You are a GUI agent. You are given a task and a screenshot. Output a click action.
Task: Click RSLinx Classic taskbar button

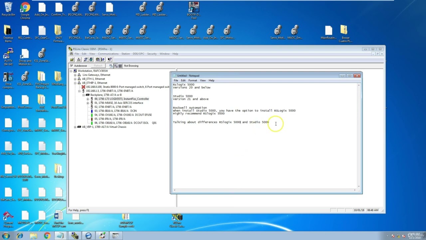[x=75, y=236]
